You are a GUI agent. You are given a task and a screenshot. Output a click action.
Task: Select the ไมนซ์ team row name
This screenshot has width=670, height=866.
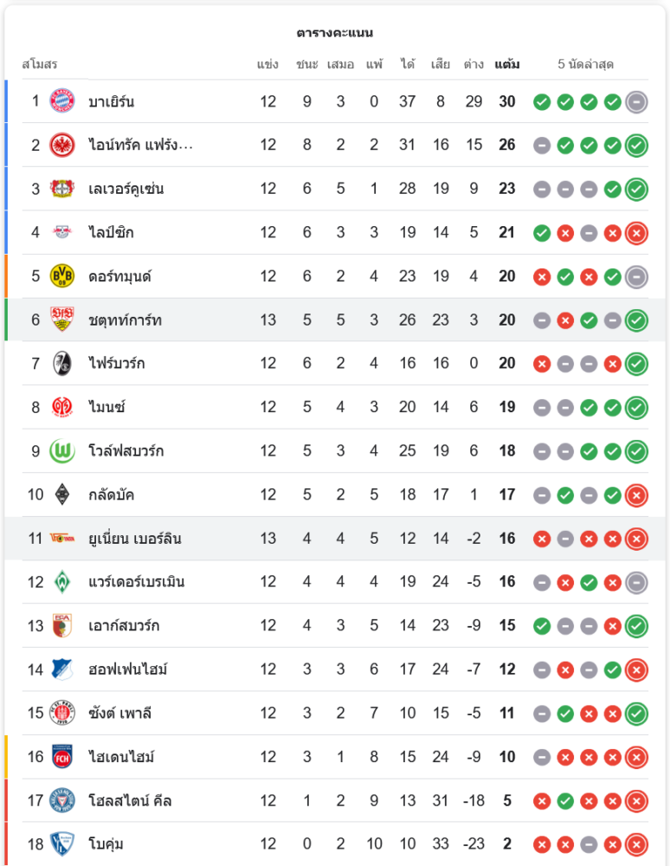point(107,407)
